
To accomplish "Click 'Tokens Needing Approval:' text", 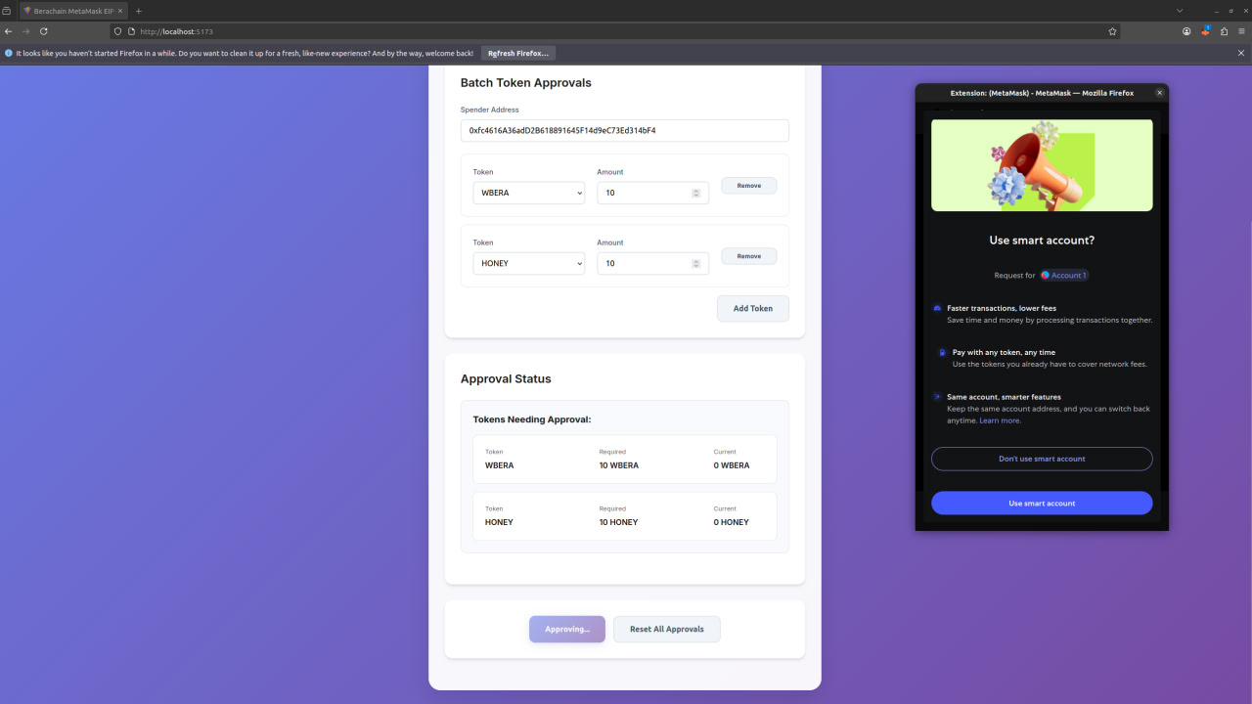I will point(532,419).
